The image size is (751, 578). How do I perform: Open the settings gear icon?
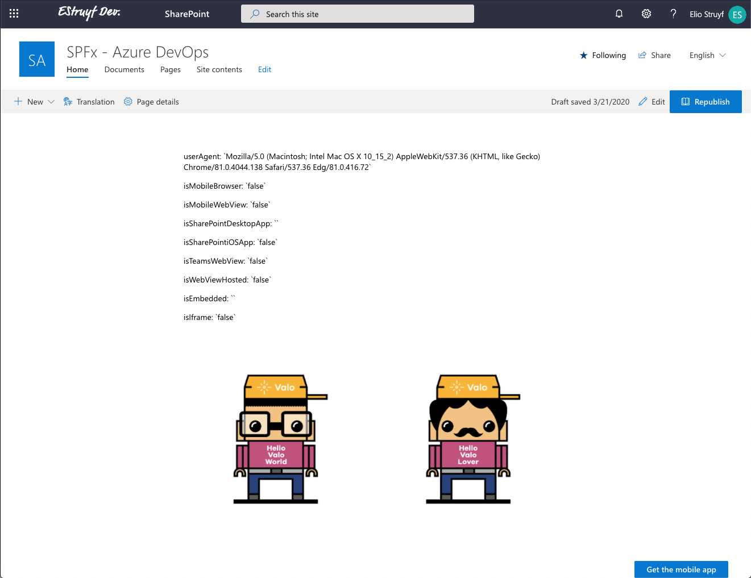646,14
